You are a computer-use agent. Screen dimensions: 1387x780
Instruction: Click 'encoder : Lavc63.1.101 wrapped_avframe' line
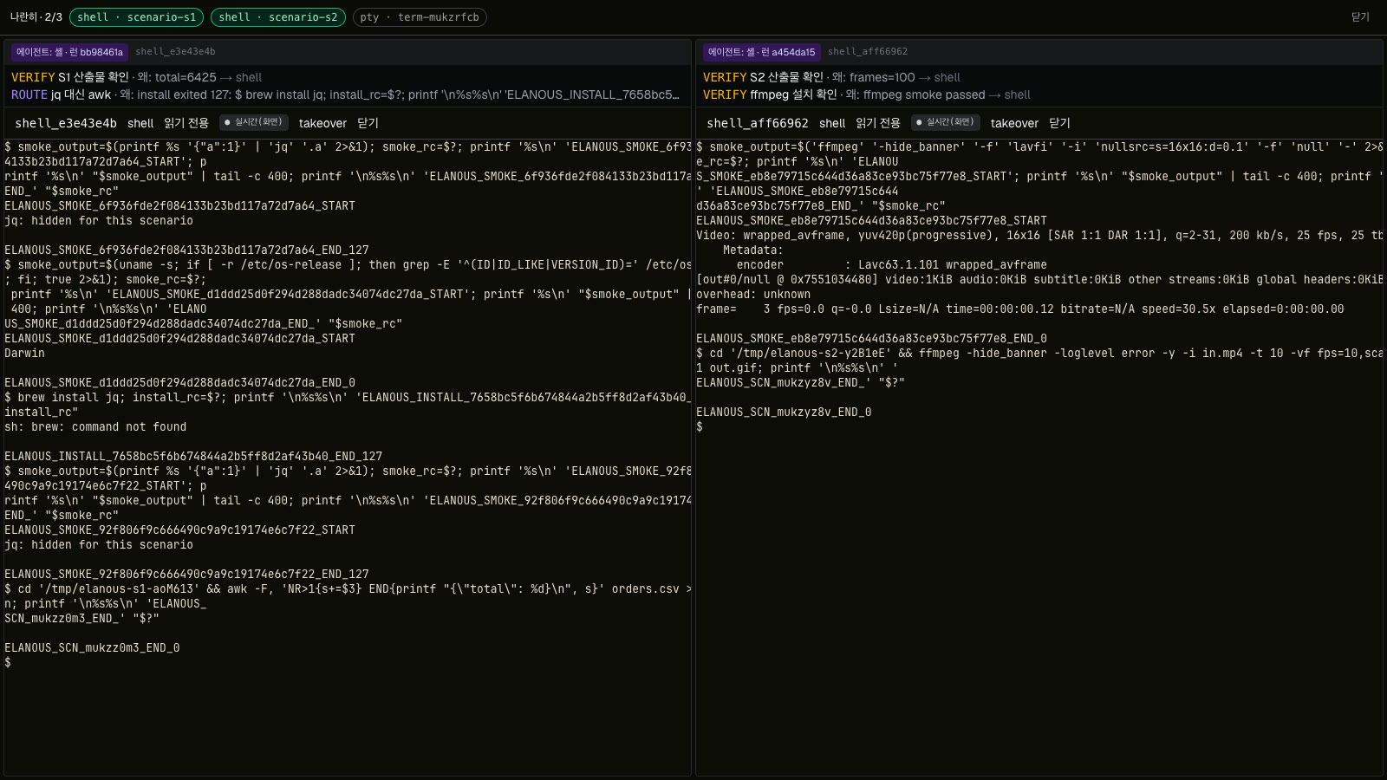(x=891, y=264)
